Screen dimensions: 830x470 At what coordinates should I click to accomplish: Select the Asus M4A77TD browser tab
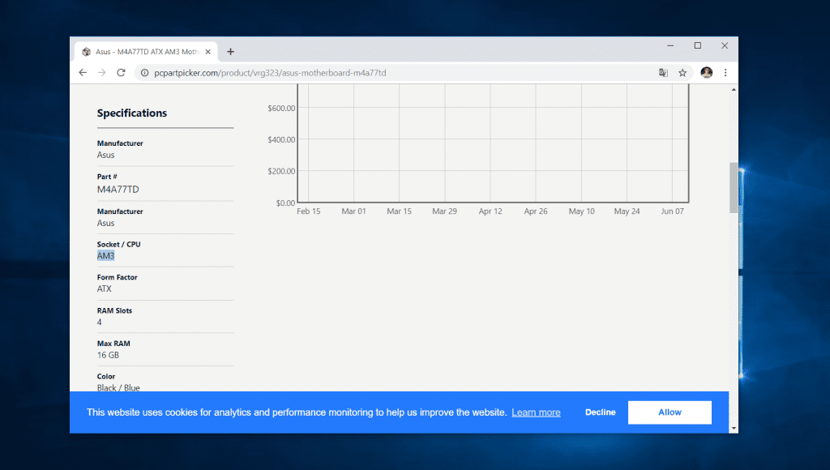point(146,52)
